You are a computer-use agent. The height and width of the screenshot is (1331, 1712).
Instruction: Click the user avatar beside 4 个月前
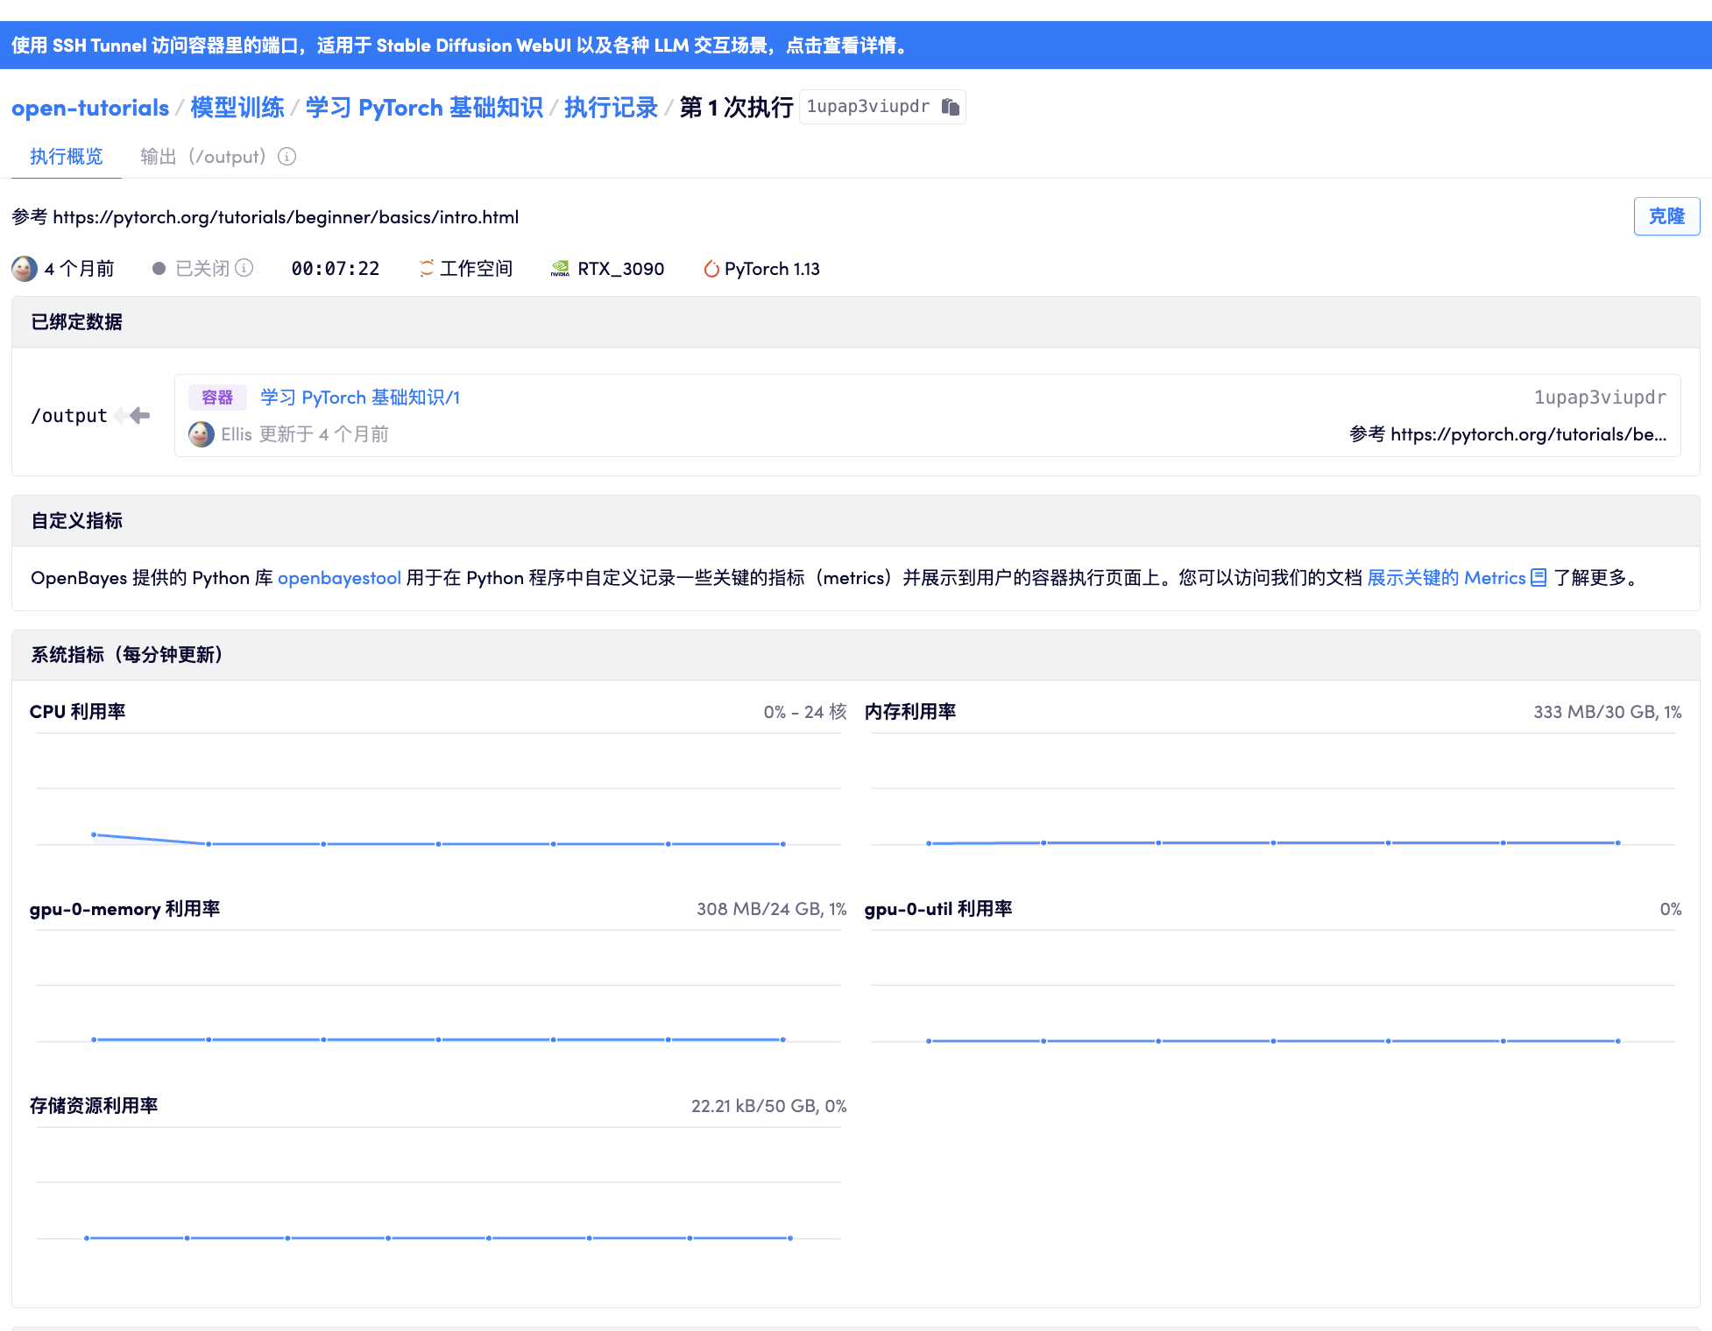tap(25, 268)
